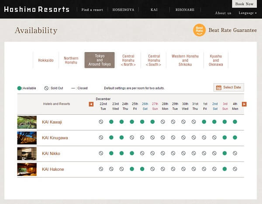Select KAI Kawaji availability on 4th Mon

tap(235, 122)
